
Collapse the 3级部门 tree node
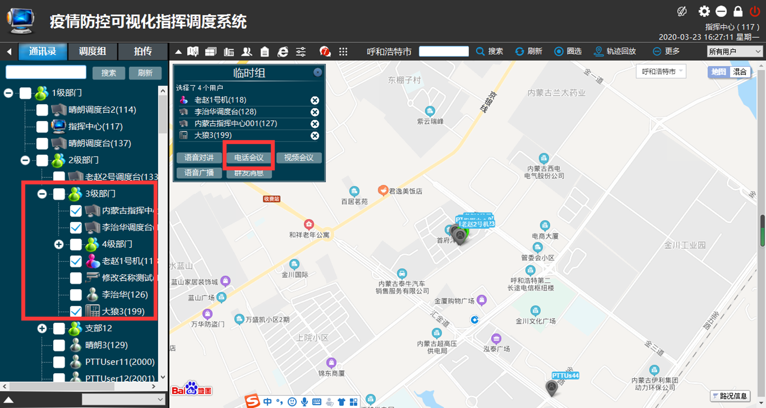tap(42, 194)
